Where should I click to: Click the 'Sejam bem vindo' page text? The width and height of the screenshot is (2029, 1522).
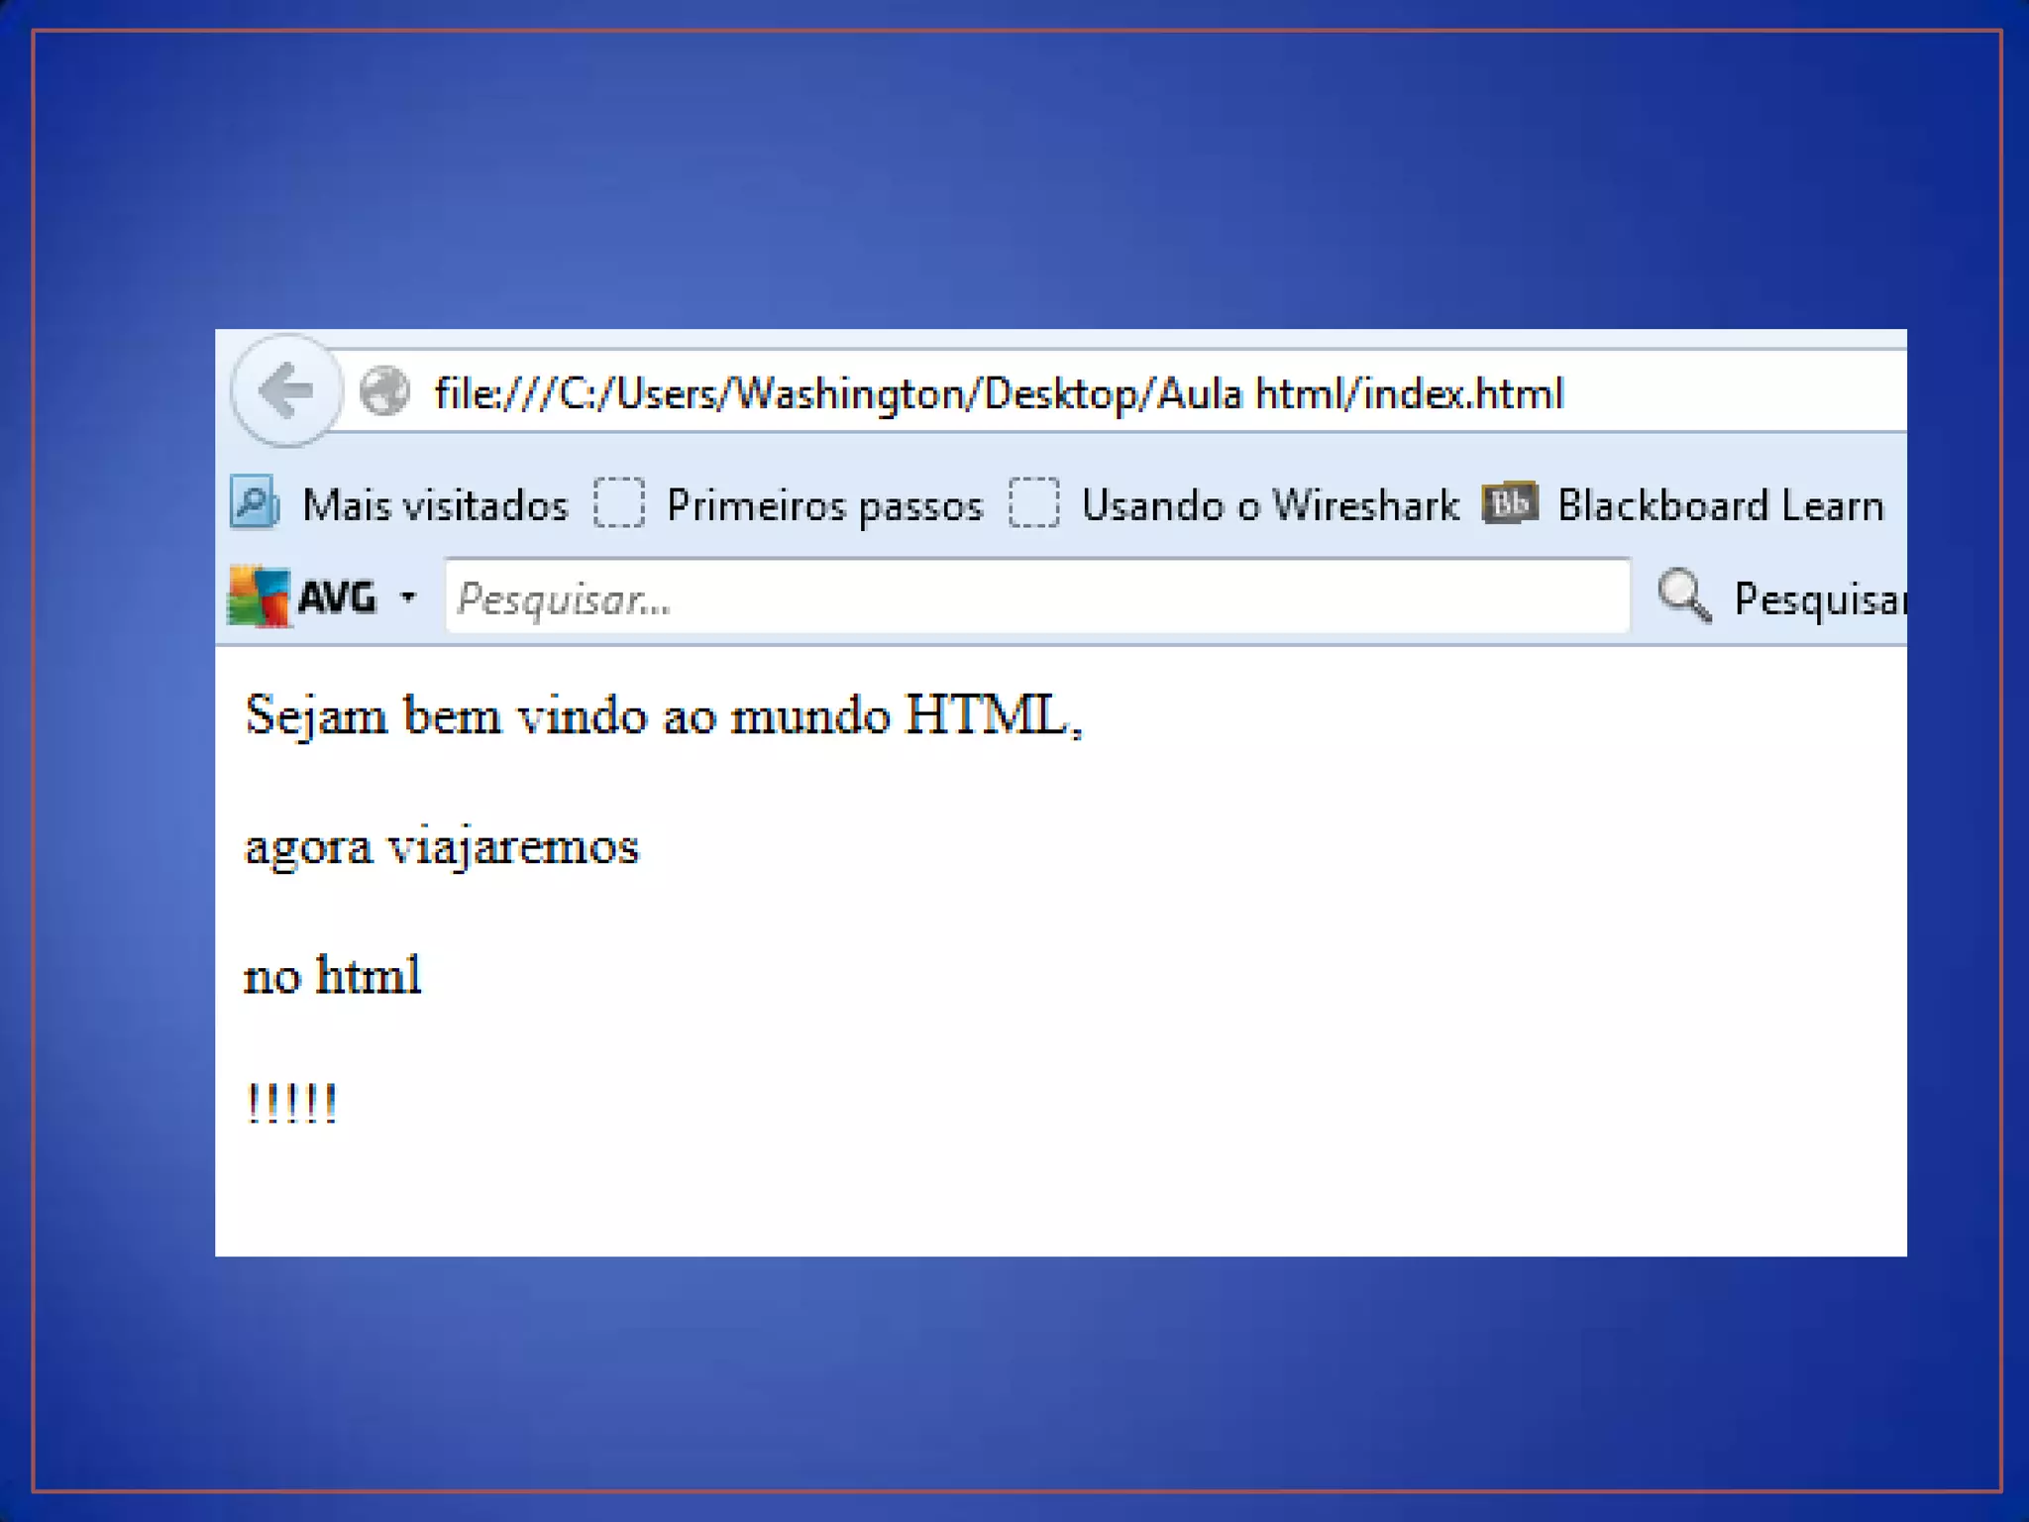pos(664,715)
